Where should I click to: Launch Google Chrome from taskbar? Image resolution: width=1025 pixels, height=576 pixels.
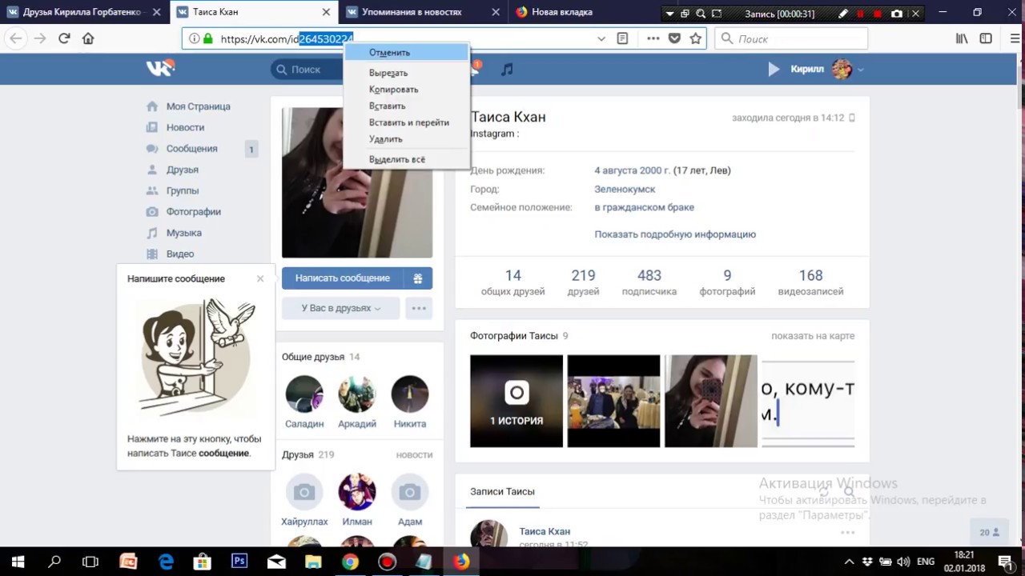(350, 562)
